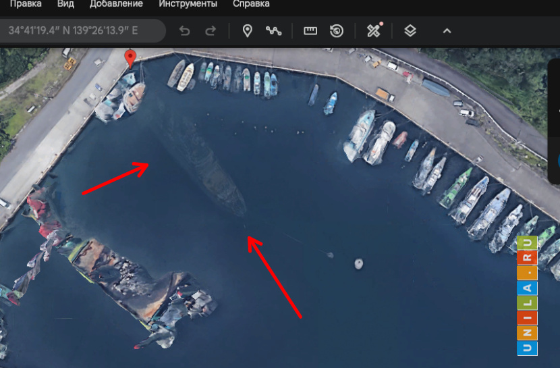Collapse the toolbar with the chevron arrow
560x368 pixels.
pyautogui.click(x=447, y=31)
